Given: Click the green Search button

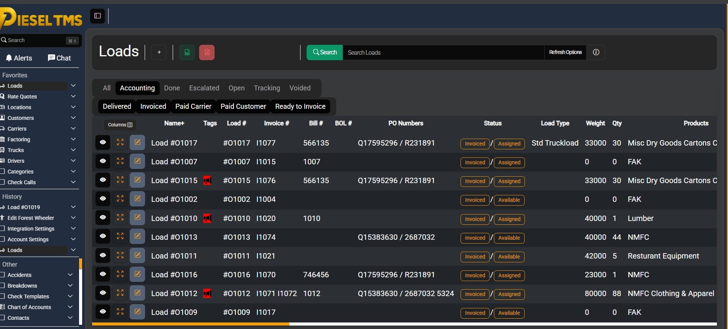Looking at the screenshot, I should tap(325, 52).
